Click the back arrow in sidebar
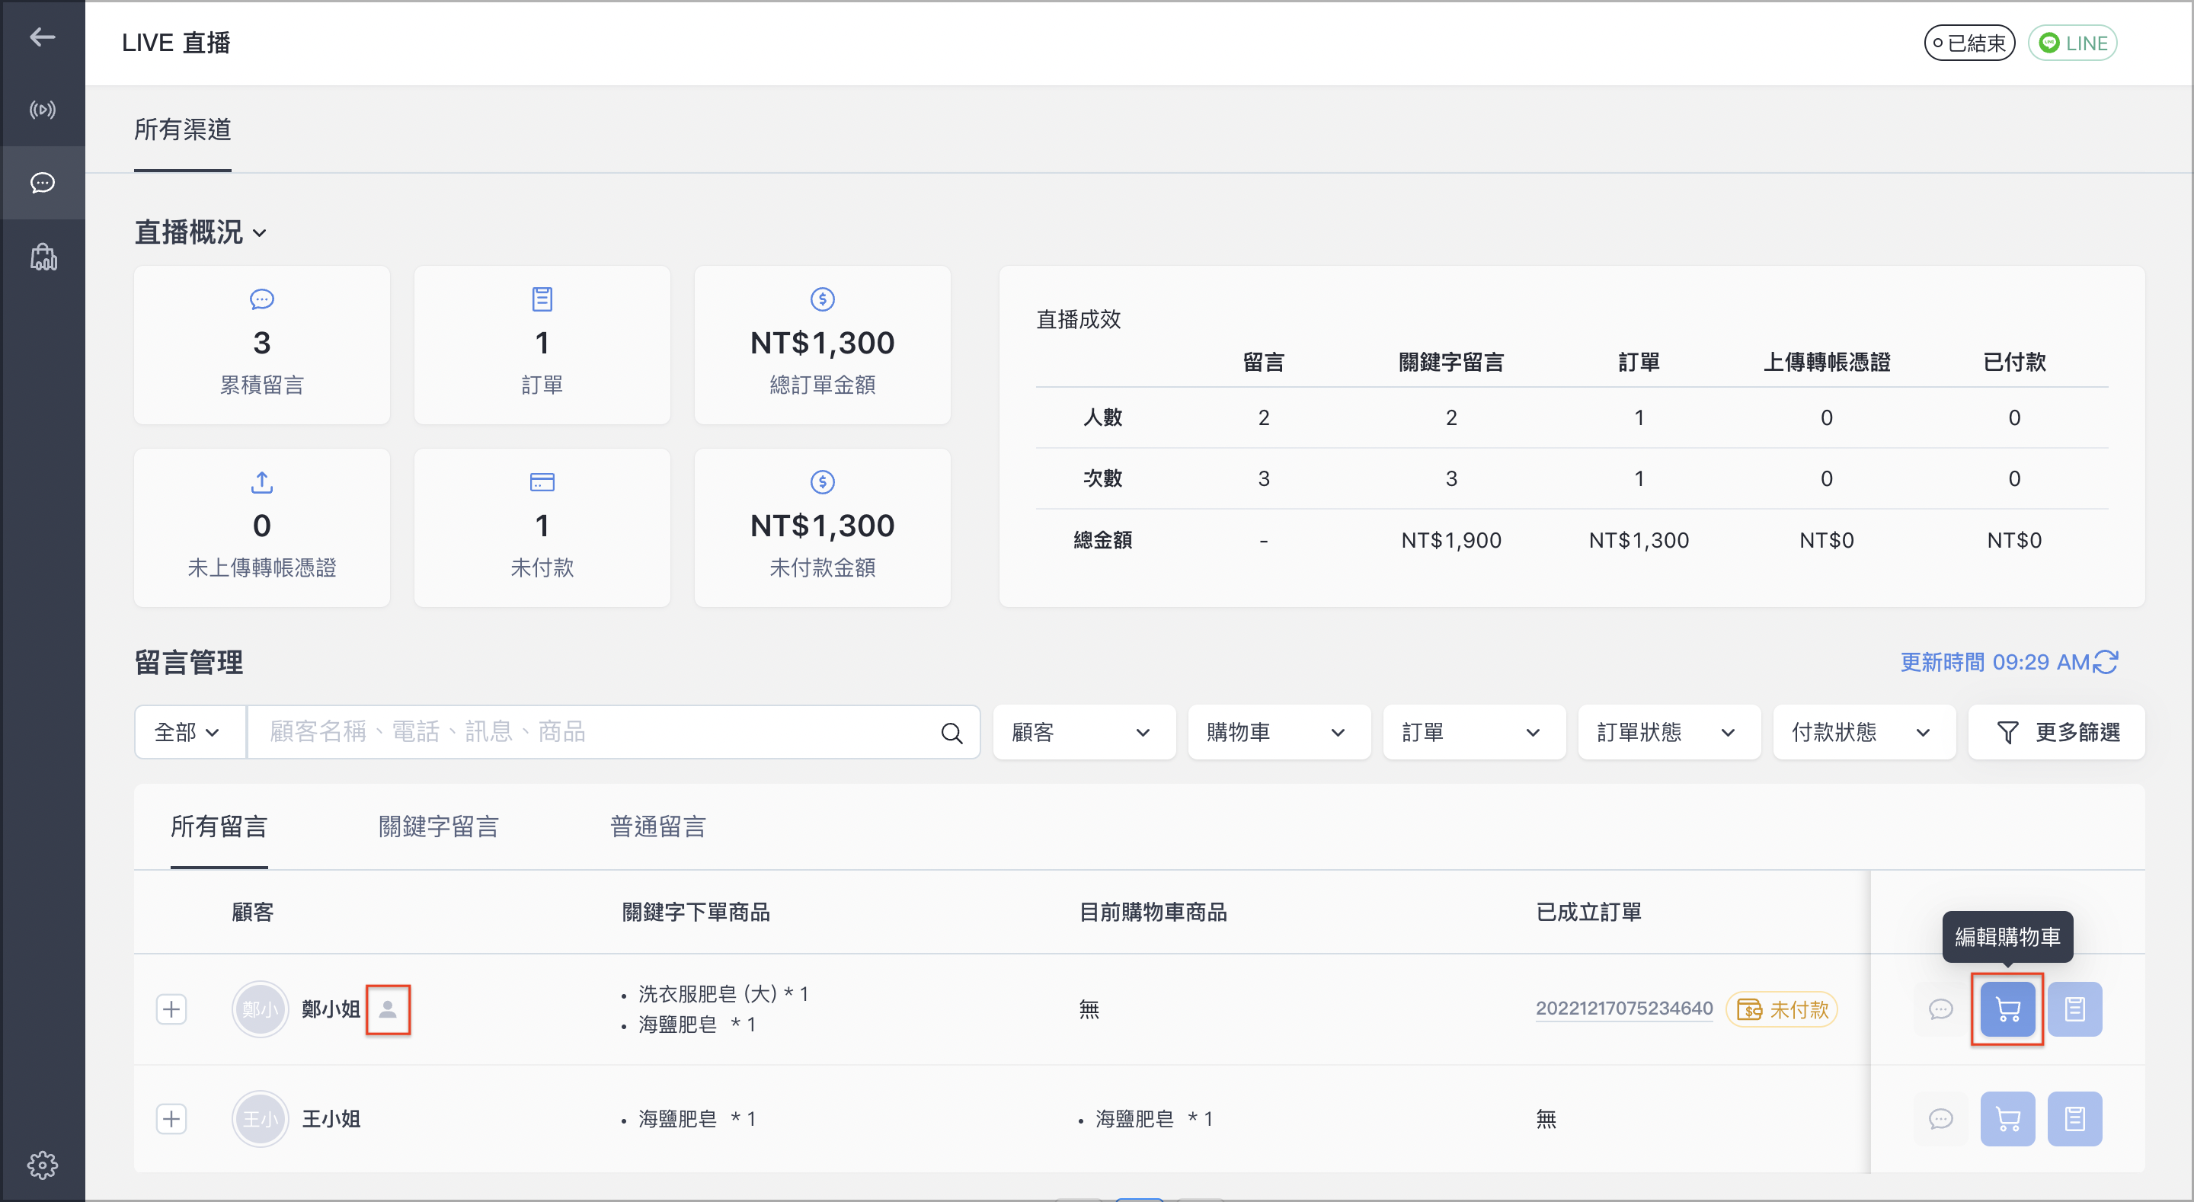Image resolution: width=2194 pixels, height=1202 pixels. (x=42, y=37)
